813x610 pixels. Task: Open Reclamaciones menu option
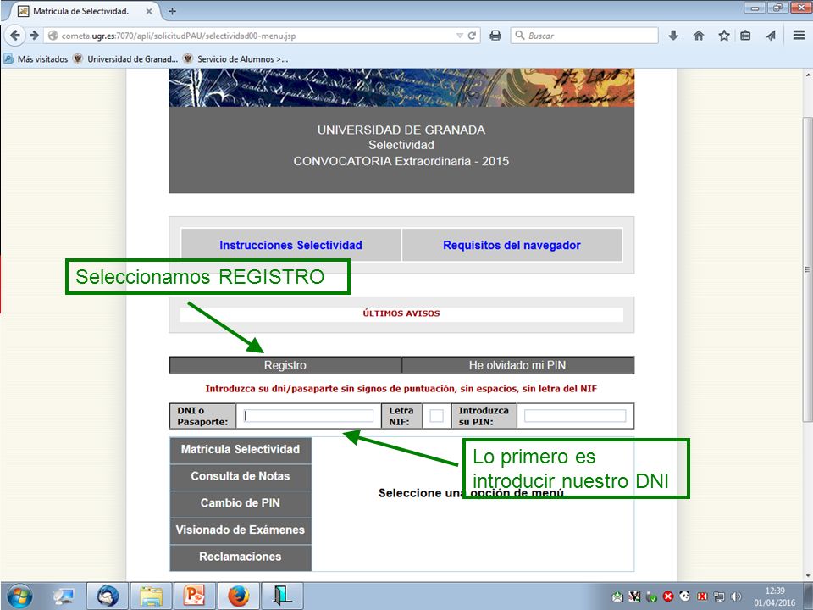241,557
